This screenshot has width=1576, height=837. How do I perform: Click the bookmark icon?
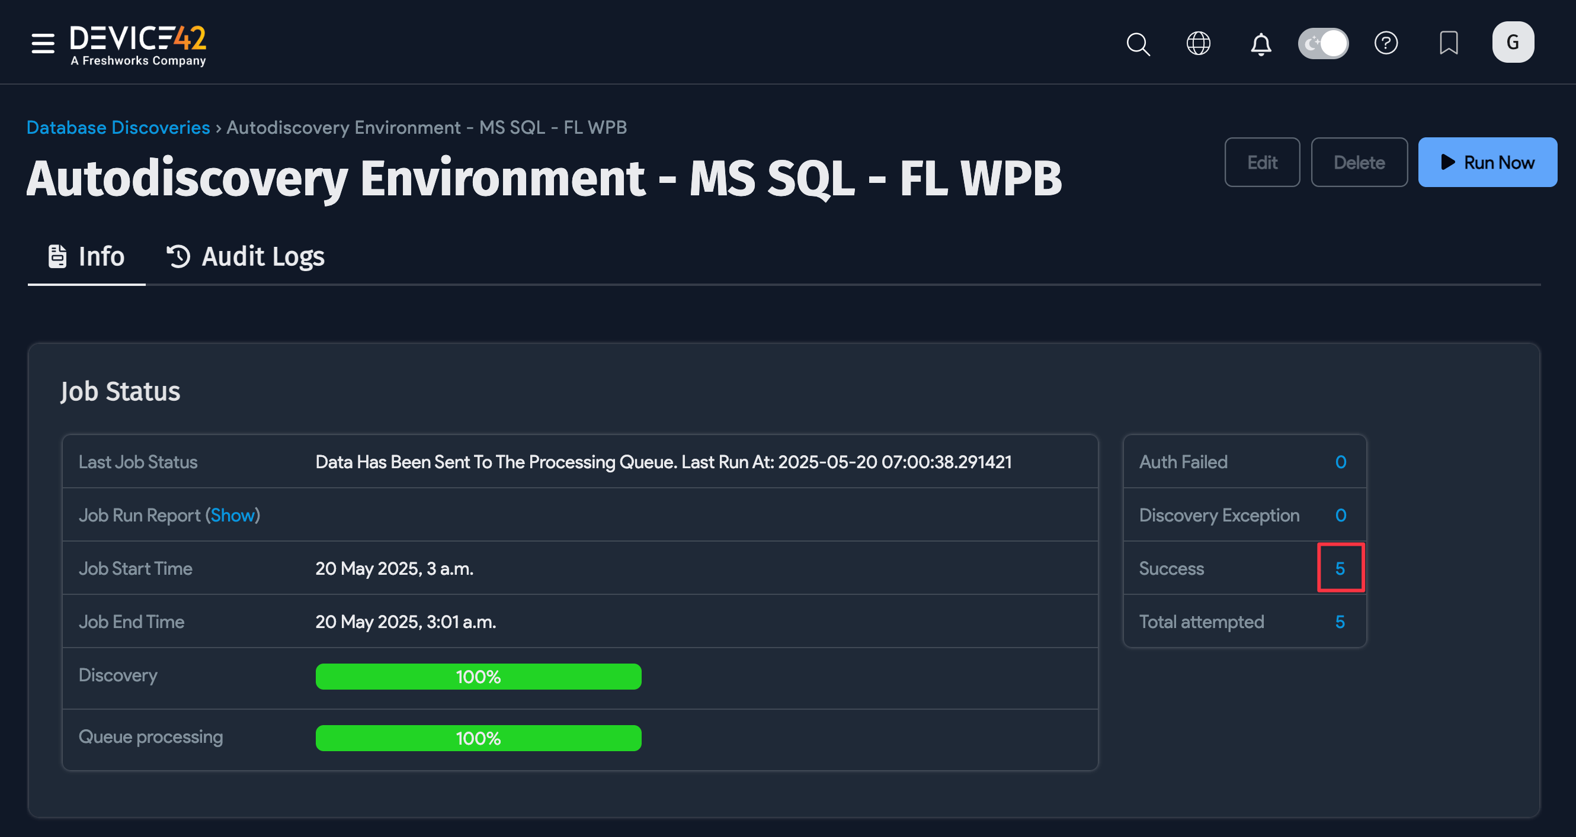1448,43
